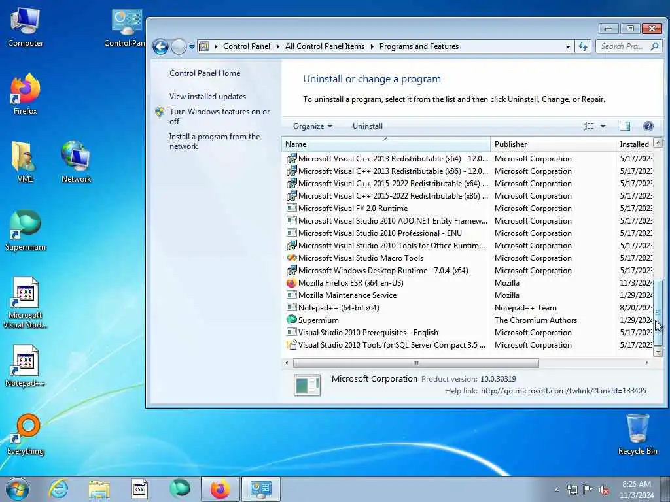The image size is (670, 502).
Task: Click the Visual Studio Macro Tools icon
Action: coord(291,258)
